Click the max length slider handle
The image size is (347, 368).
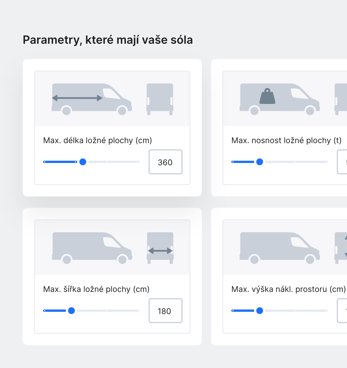pos(83,162)
